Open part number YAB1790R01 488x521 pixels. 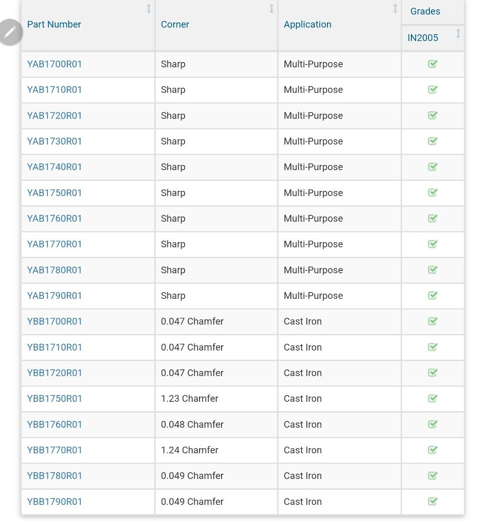(x=55, y=296)
